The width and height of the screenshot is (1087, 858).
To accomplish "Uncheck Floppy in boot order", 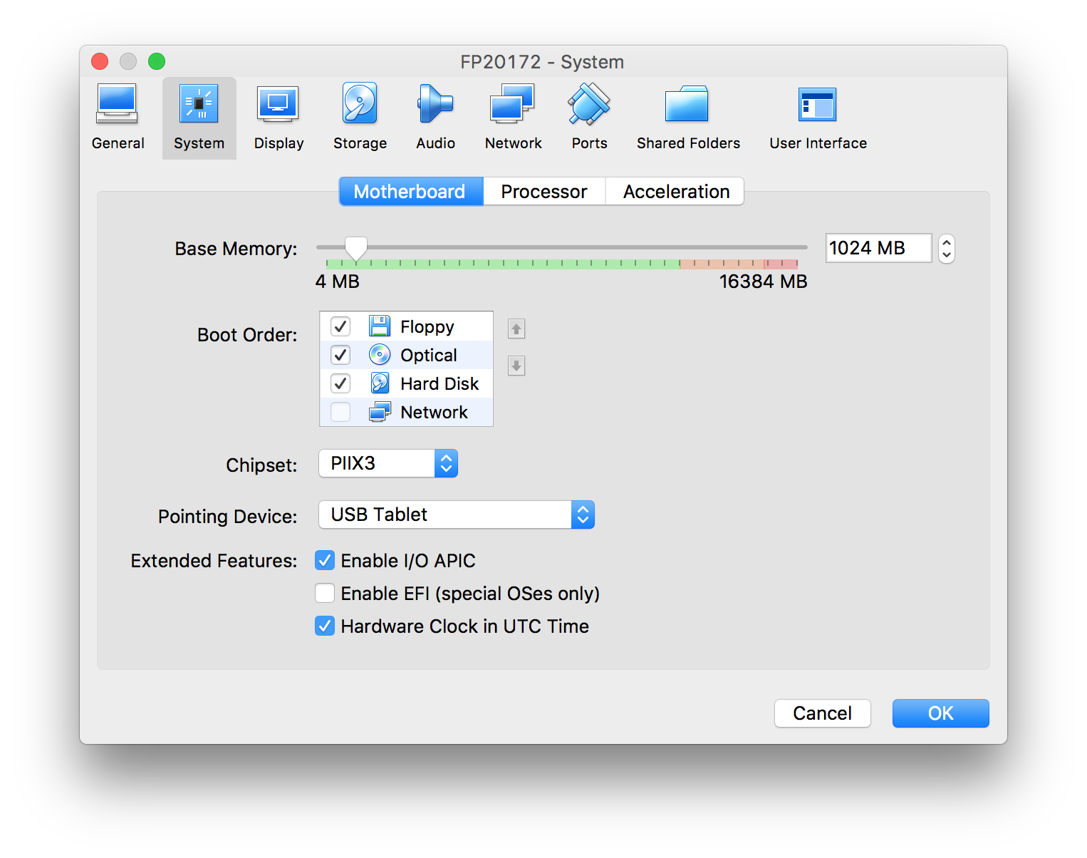I will tap(340, 326).
